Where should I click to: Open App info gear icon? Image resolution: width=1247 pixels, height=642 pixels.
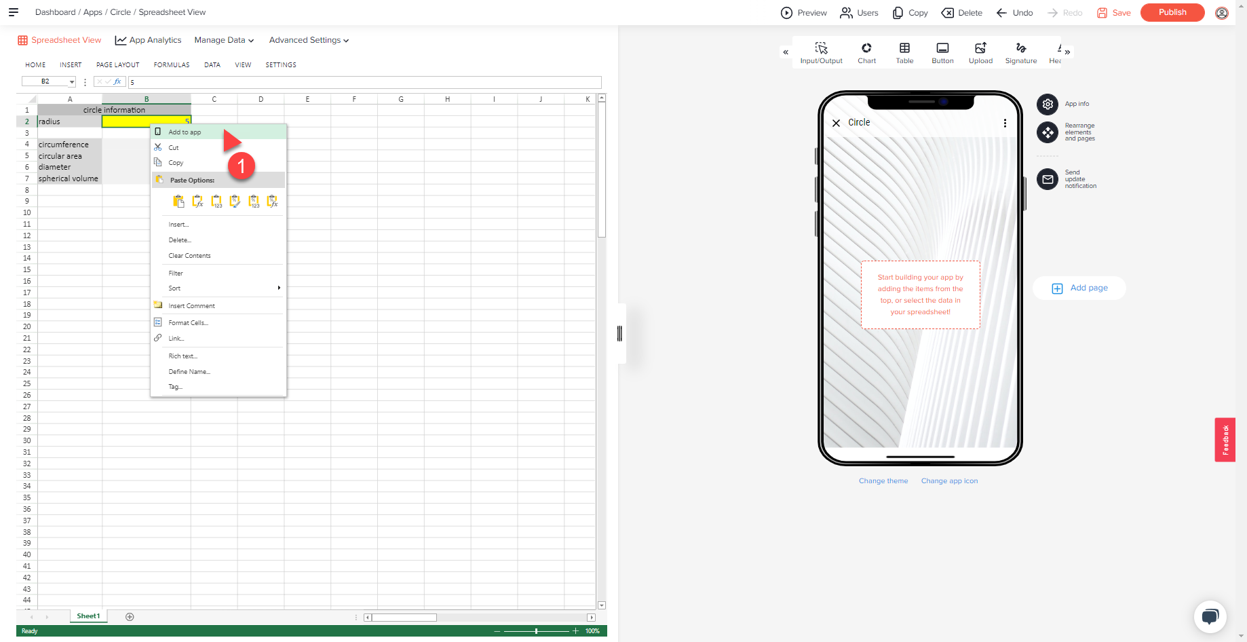click(x=1048, y=104)
